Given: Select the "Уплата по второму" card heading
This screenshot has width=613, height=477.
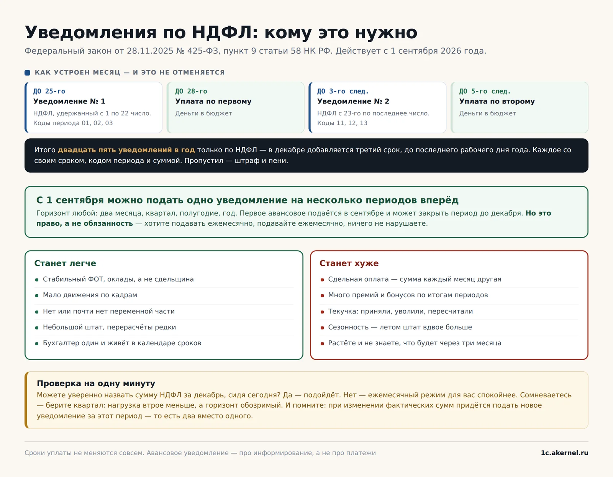Looking at the screenshot, I should (x=497, y=101).
